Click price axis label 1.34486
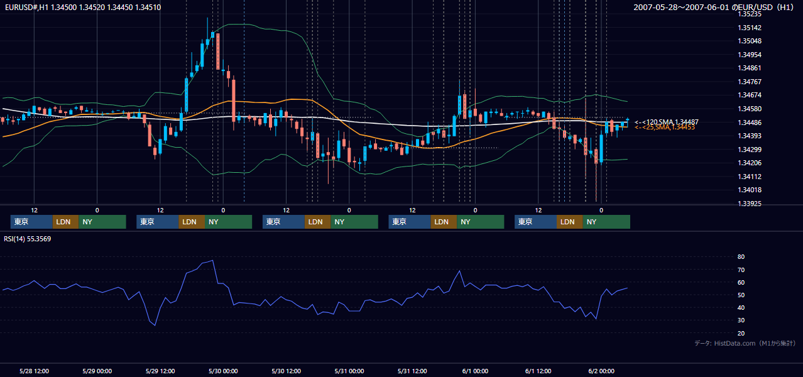The image size is (803, 377). pyautogui.click(x=750, y=123)
